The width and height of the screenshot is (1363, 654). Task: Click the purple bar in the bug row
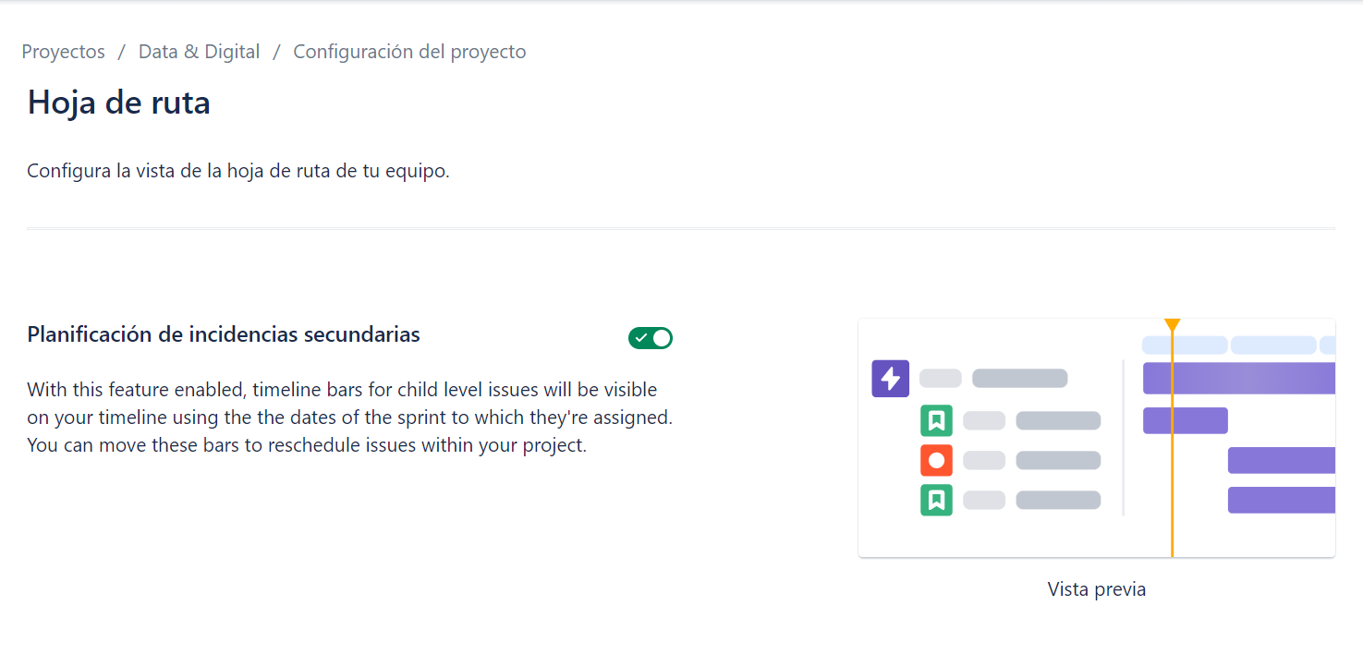pos(1282,460)
